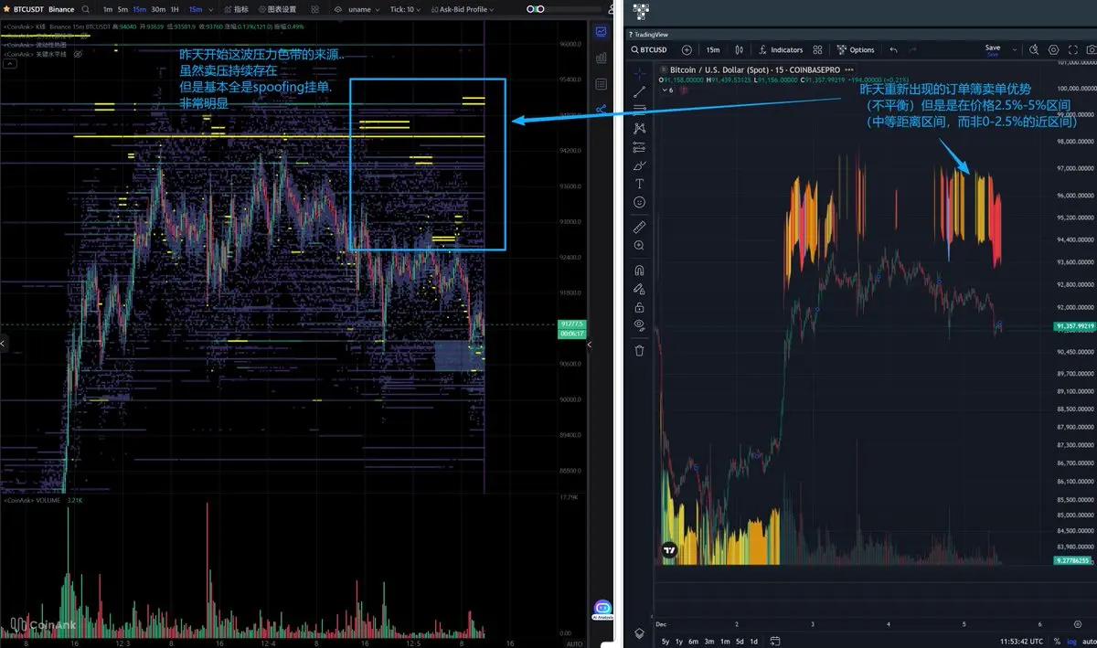Image resolution: width=1097 pixels, height=648 pixels.
Task: Toggle stay in drawing mode
Action: tap(639, 289)
